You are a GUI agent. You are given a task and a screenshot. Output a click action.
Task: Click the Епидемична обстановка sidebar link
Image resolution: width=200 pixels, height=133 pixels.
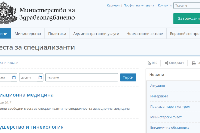pos(170,128)
